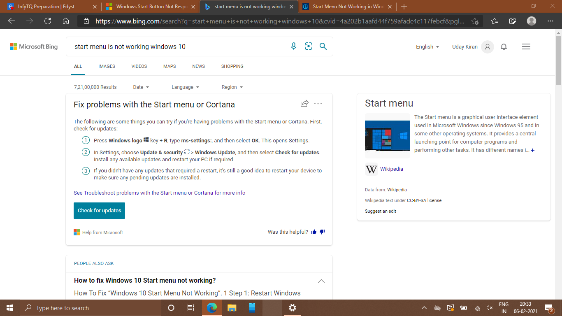Click the browser back arrow
562x316 pixels.
(12, 21)
